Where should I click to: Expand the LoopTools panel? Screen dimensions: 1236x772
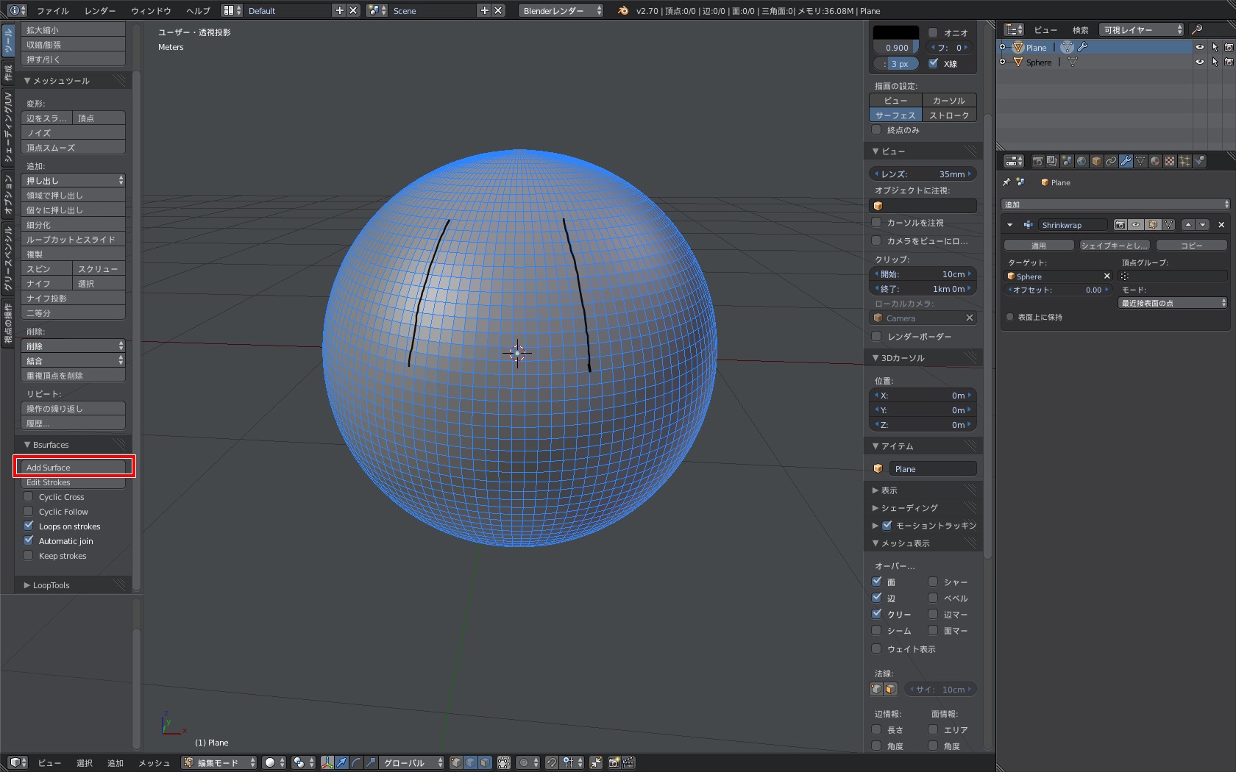coord(51,585)
